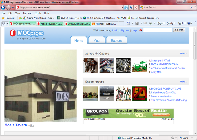Close the MOCpages.com tab
Image resolution: width=197 pixels, height=140 pixels.
[34, 24]
